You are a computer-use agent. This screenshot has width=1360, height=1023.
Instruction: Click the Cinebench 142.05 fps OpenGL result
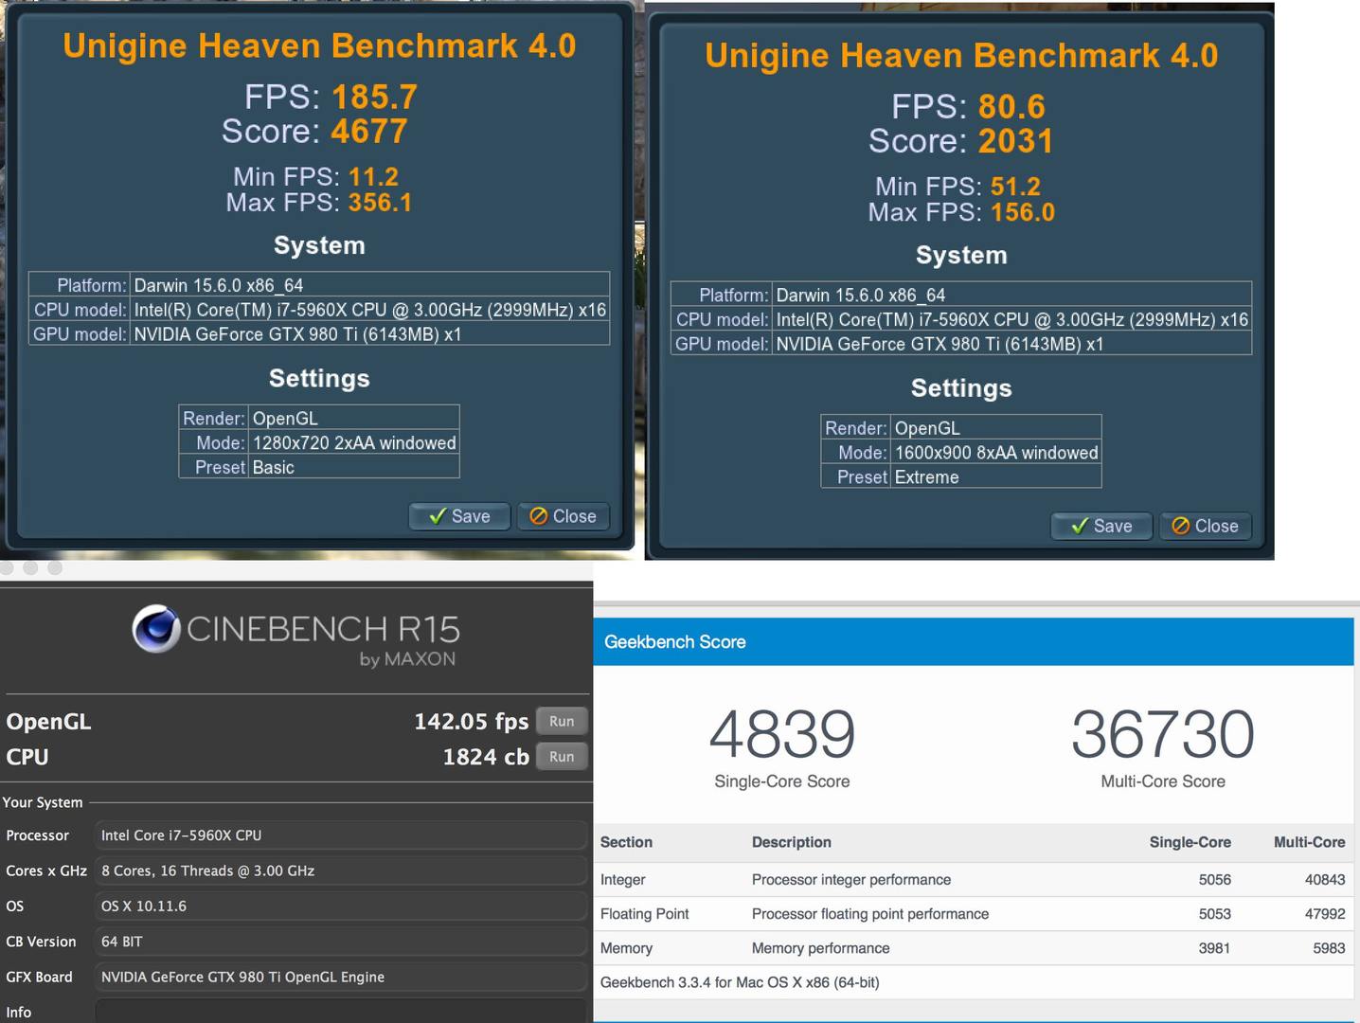click(471, 722)
